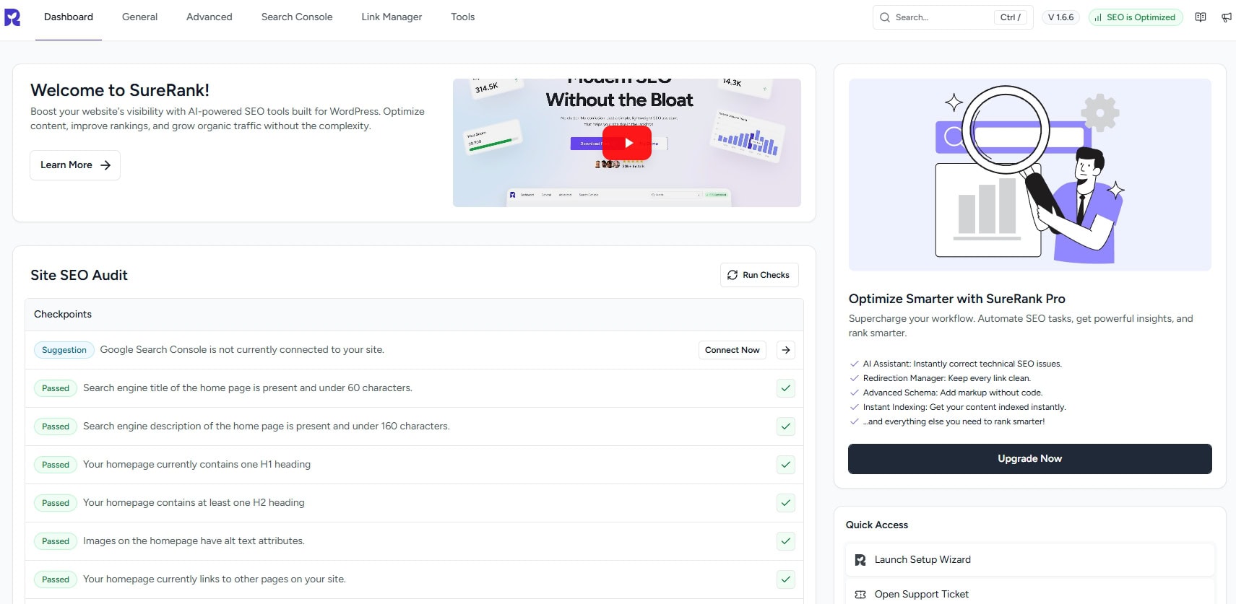Click the SureRank logo icon
The image size is (1236, 604).
pyautogui.click(x=12, y=17)
